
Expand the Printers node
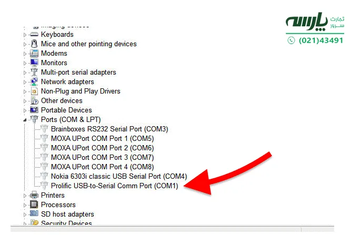(x=25, y=196)
